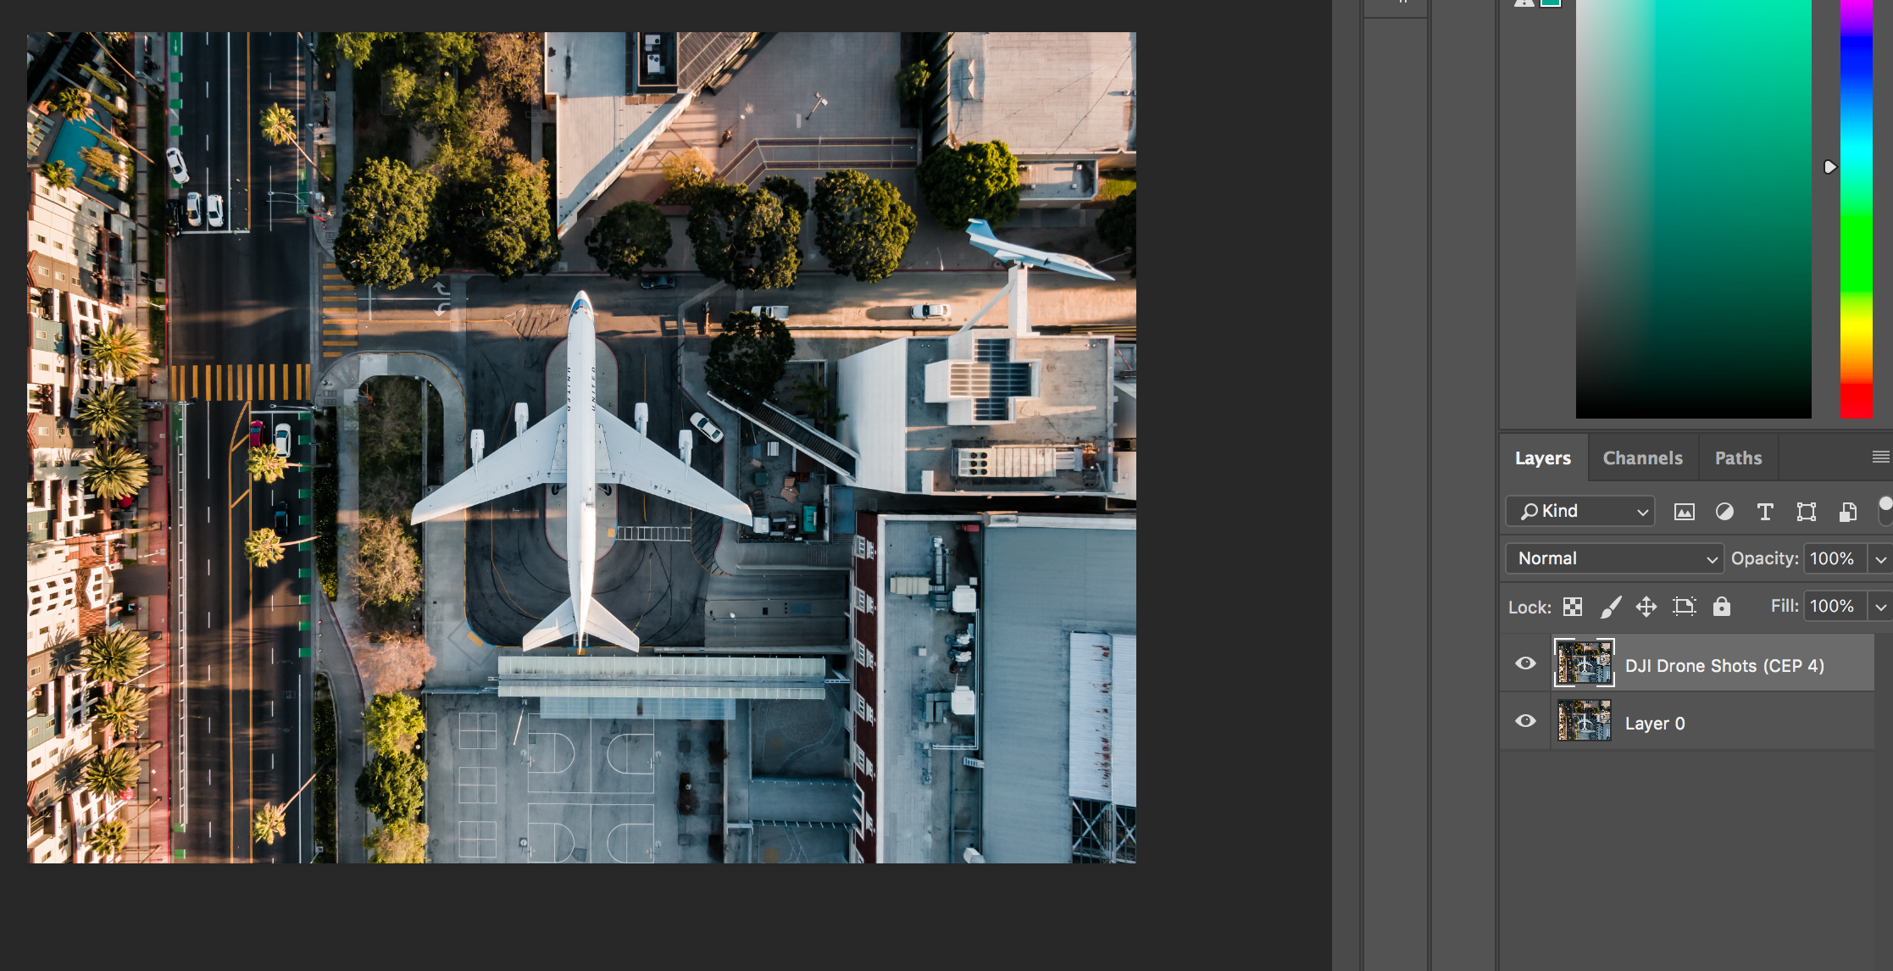Filter for adjustment layers icon
The image size is (1893, 971).
(1724, 512)
